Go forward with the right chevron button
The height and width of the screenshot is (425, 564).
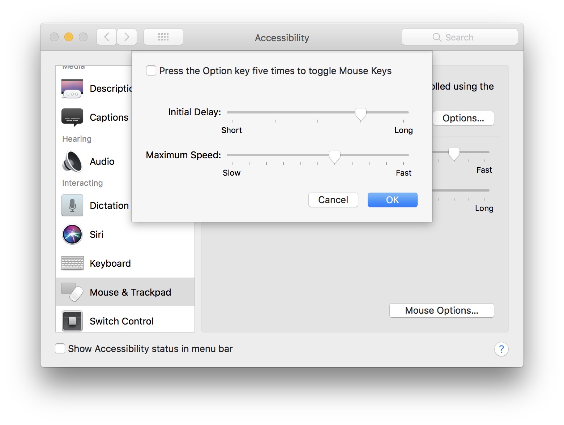click(x=127, y=37)
